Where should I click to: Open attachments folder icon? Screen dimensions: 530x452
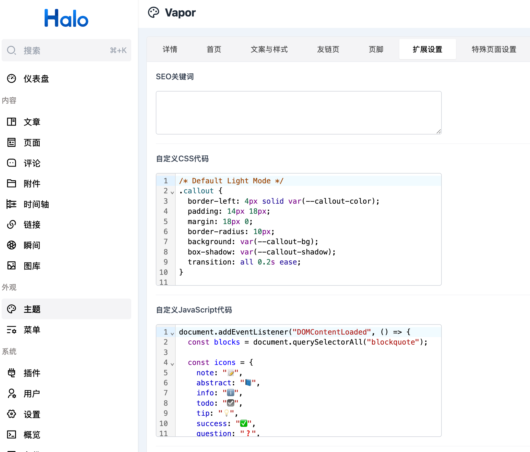[x=11, y=184]
